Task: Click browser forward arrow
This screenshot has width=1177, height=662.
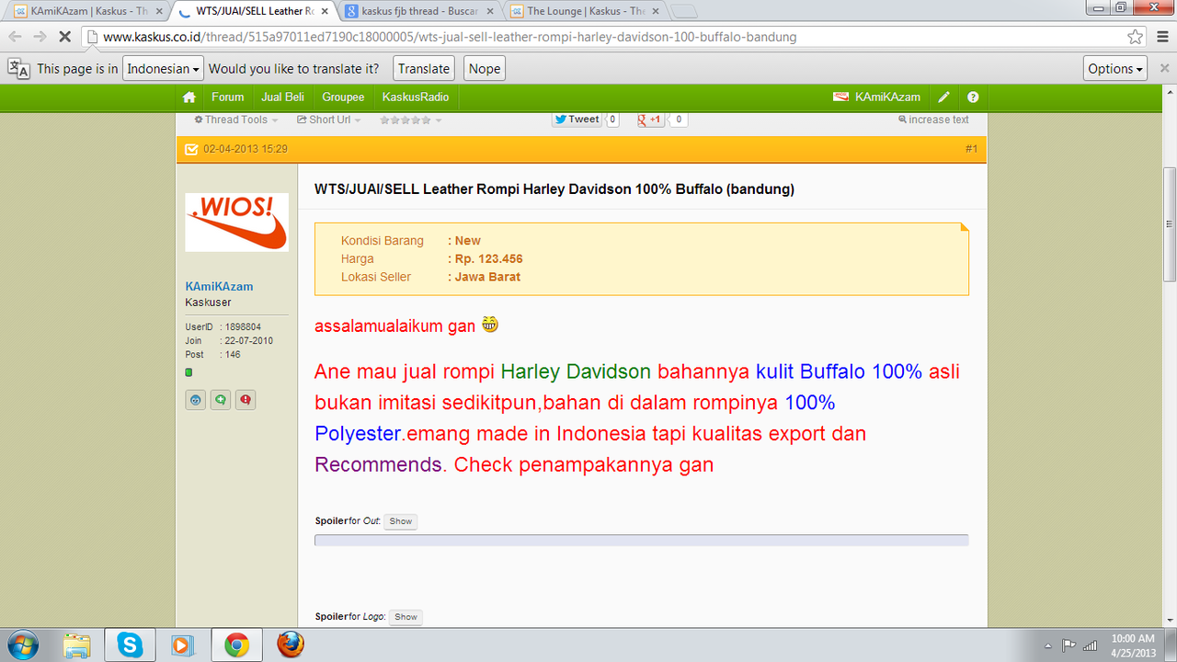Action: tap(40, 38)
